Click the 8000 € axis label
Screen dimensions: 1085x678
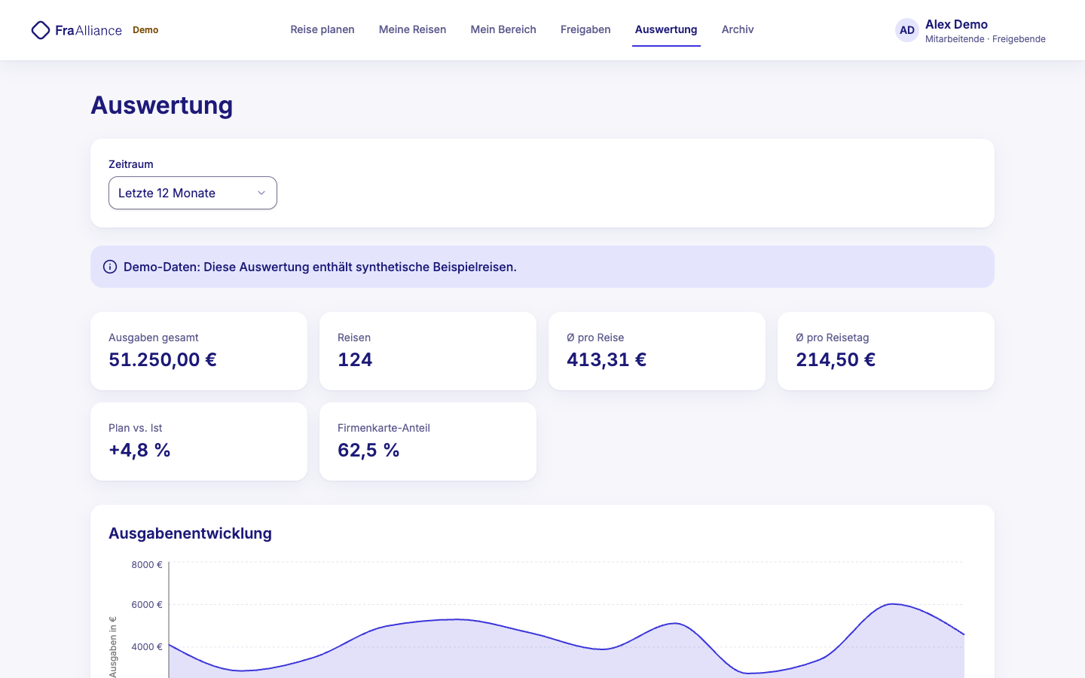coord(147,564)
